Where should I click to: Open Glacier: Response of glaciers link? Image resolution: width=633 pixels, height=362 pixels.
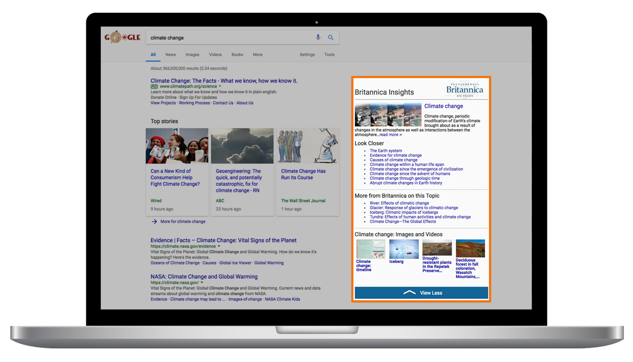[414, 208]
